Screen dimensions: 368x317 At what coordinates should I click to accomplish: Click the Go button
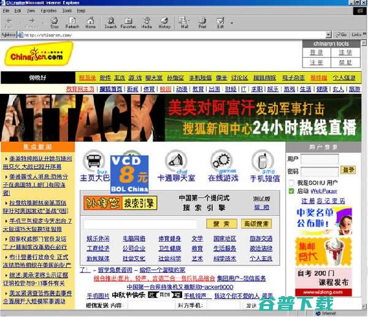pos(342,35)
